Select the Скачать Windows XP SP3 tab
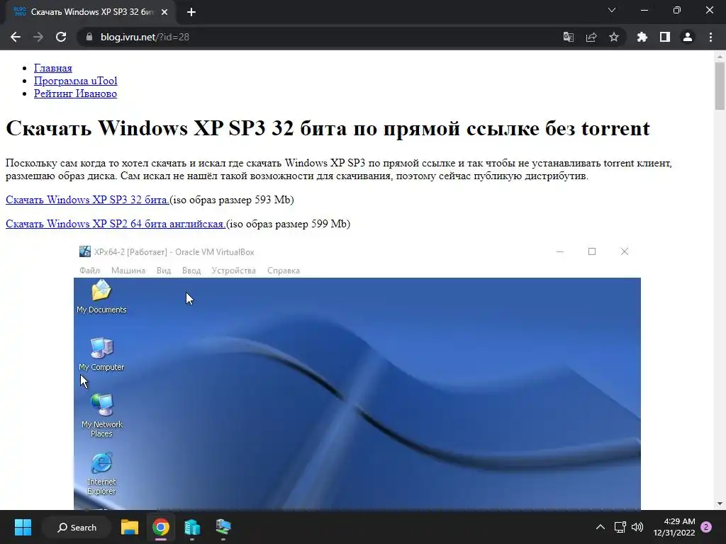 tap(91, 13)
